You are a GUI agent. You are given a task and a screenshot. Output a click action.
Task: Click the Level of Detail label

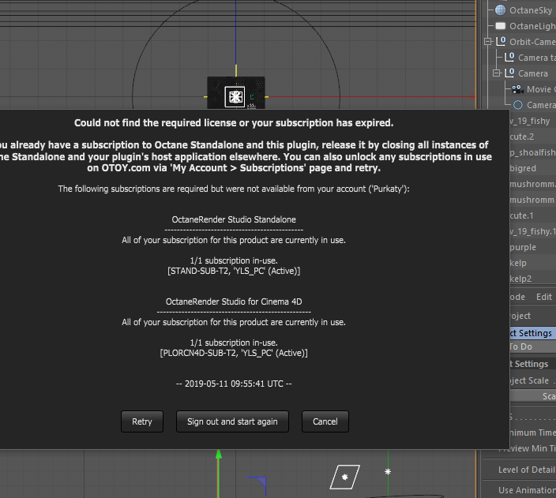pyautogui.click(x=526, y=470)
